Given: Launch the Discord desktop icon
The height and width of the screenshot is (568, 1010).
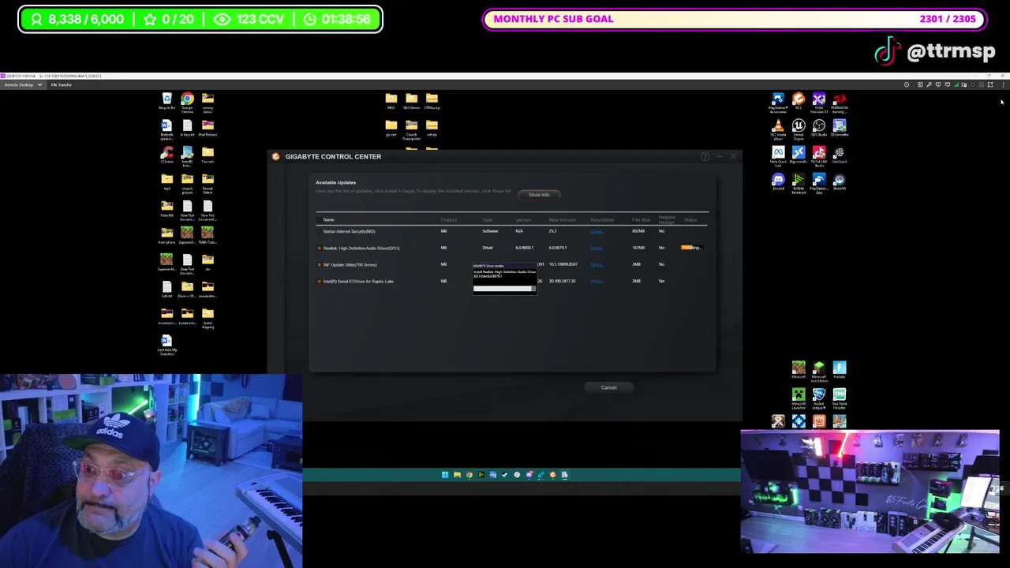Looking at the screenshot, I should click(x=778, y=181).
